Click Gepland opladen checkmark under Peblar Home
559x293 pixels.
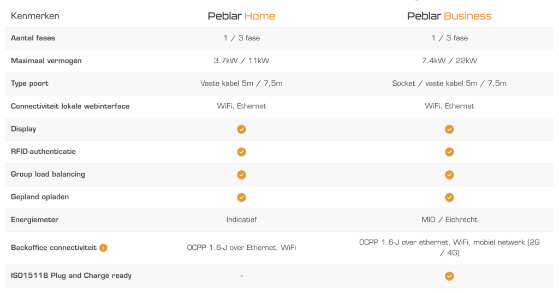click(241, 197)
